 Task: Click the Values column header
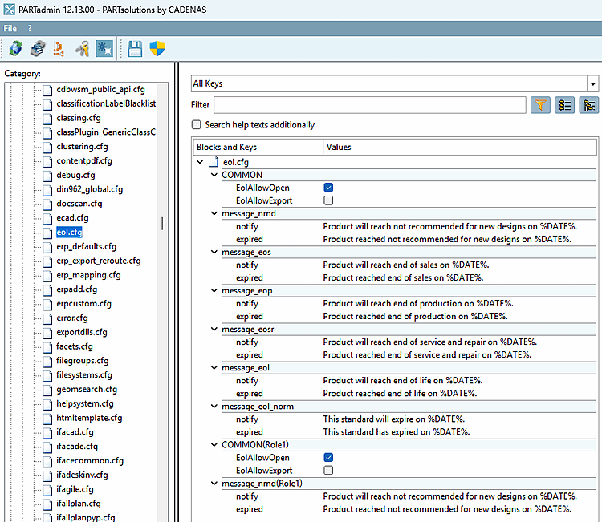pyautogui.click(x=460, y=147)
